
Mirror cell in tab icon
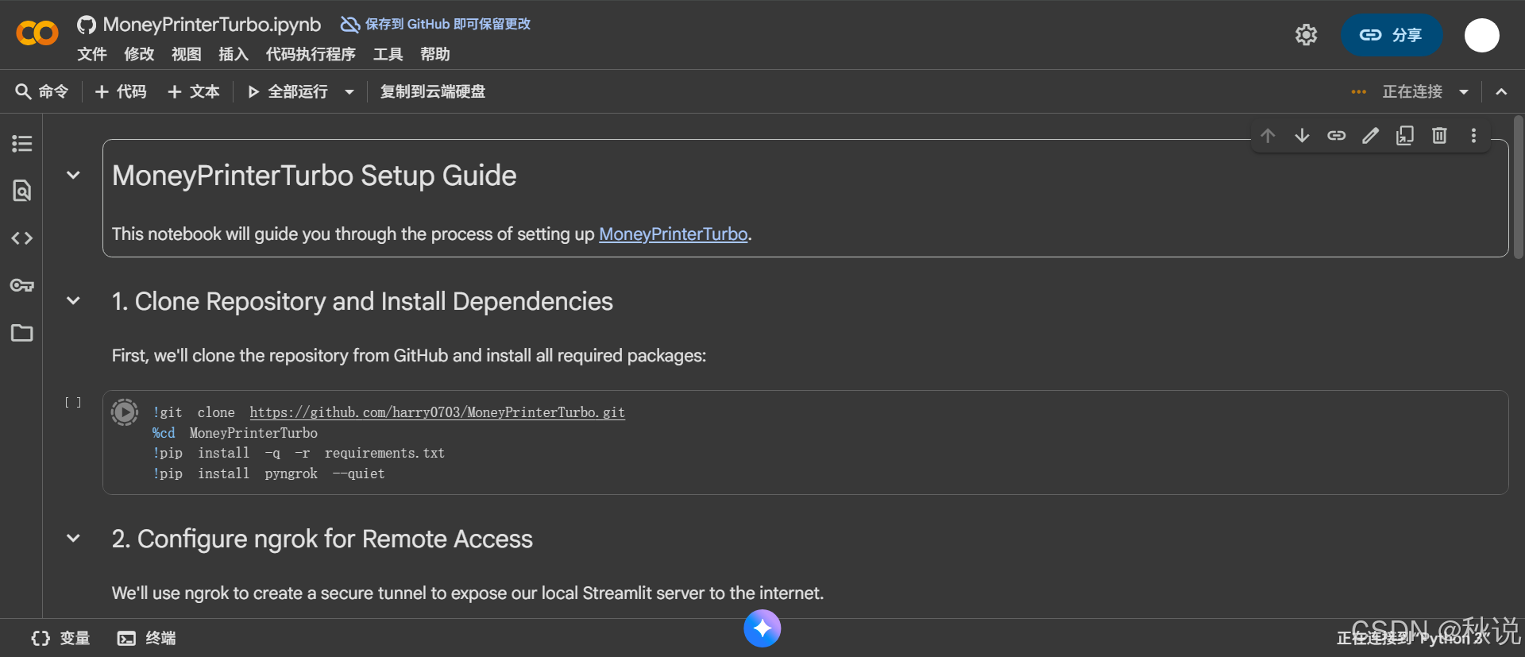pyautogui.click(x=1405, y=136)
